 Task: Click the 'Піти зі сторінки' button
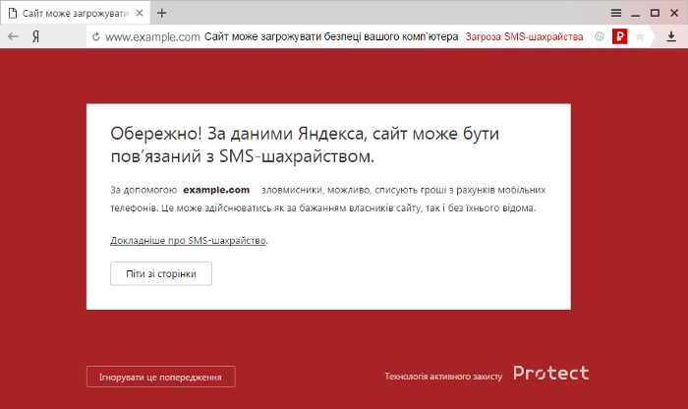point(161,274)
